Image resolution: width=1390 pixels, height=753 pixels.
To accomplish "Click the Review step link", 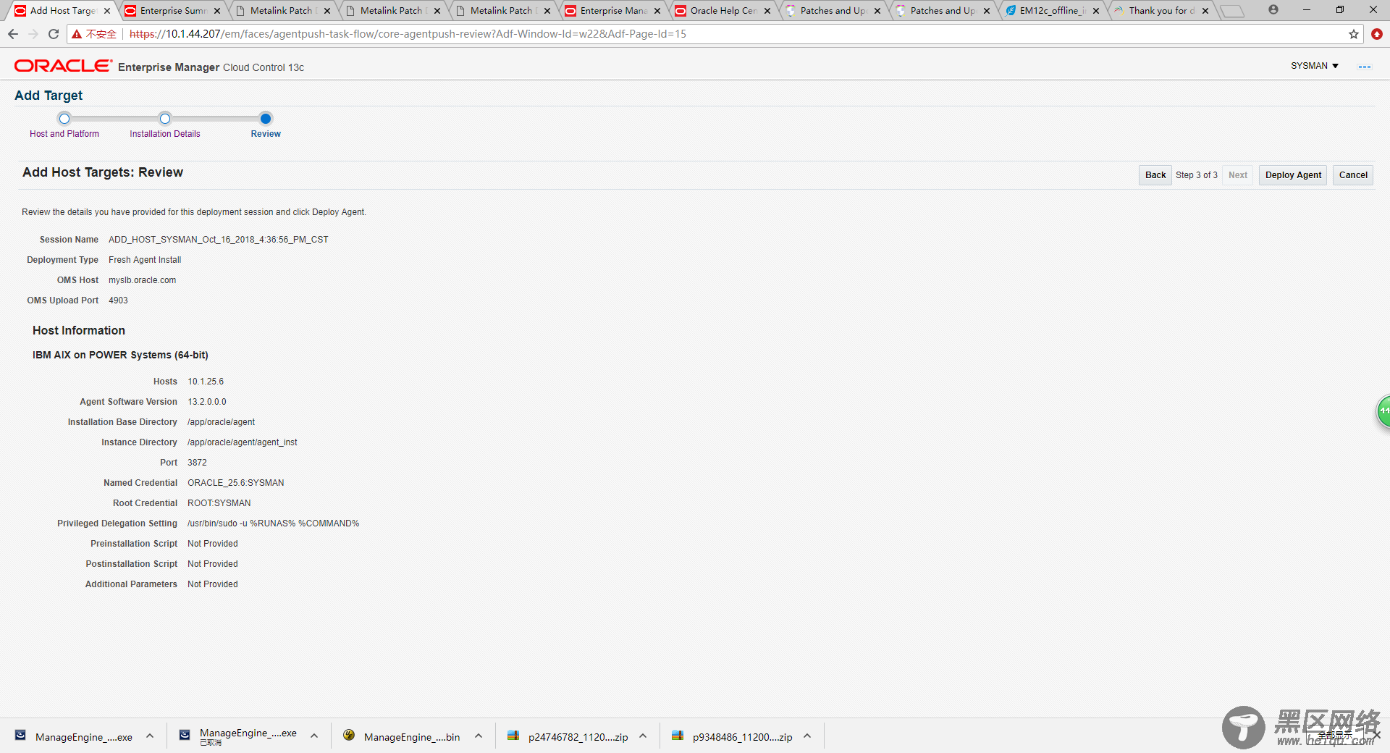I will (x=266, y=134).
